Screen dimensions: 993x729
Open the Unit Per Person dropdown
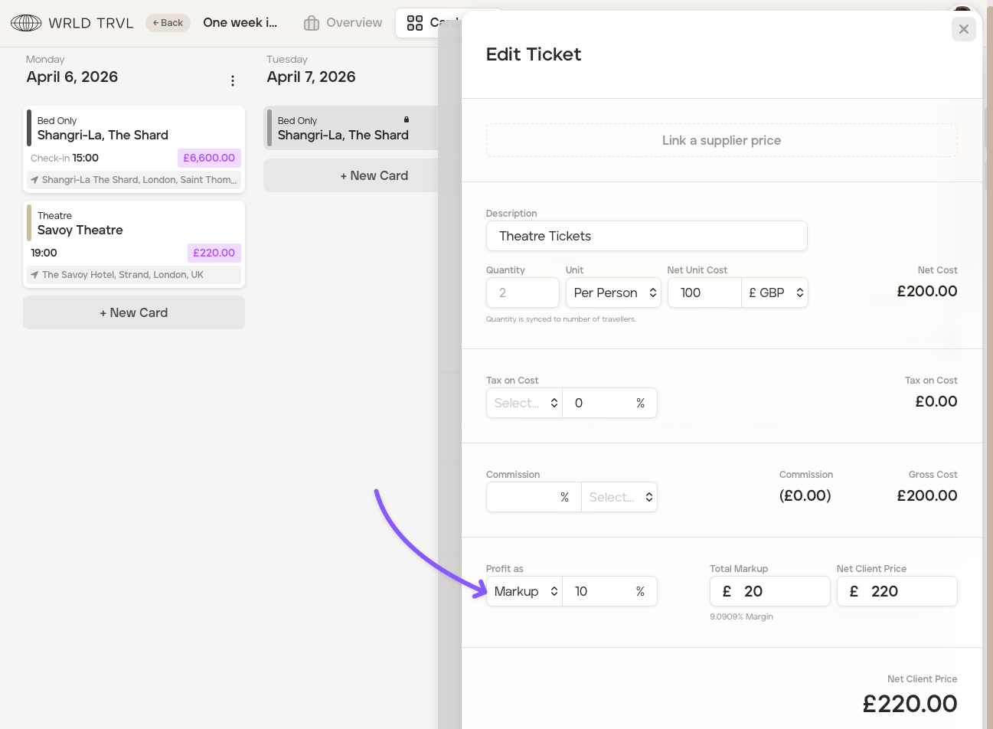click(x=612, y=293)
